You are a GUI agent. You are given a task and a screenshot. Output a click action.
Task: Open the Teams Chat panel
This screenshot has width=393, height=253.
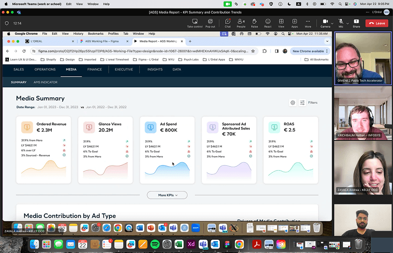(227, 23)
